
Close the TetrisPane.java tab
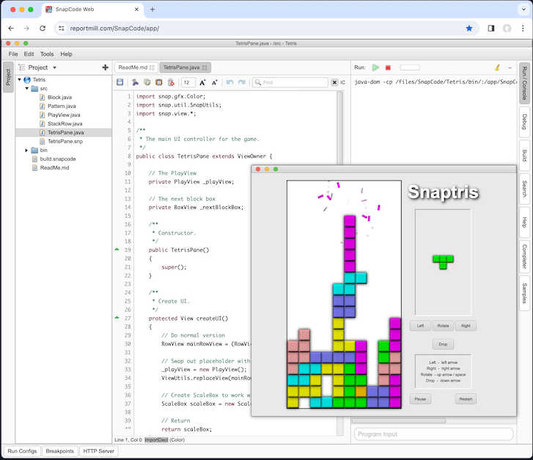click(205, 67)
